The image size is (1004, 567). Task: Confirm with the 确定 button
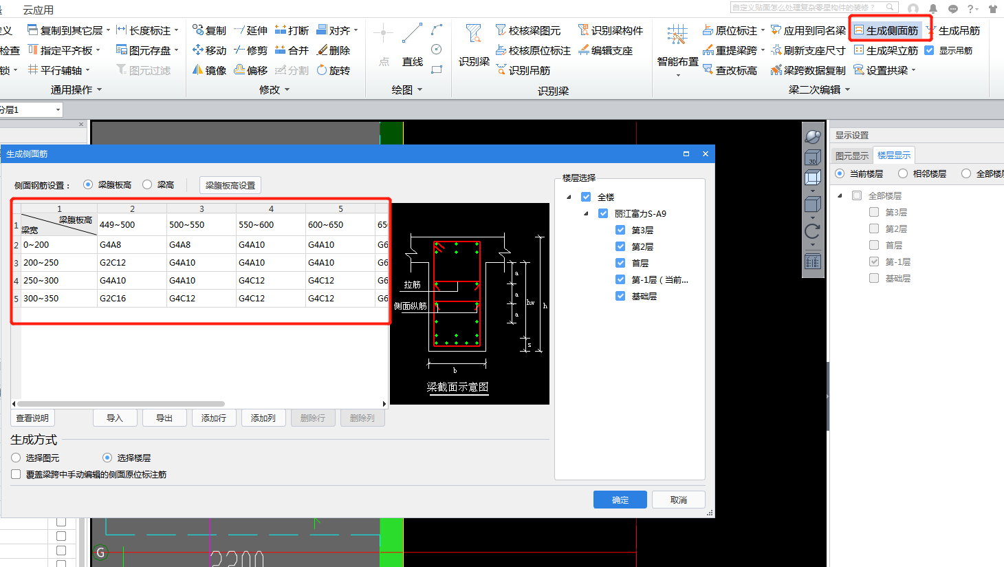click(x=620, y=500)
